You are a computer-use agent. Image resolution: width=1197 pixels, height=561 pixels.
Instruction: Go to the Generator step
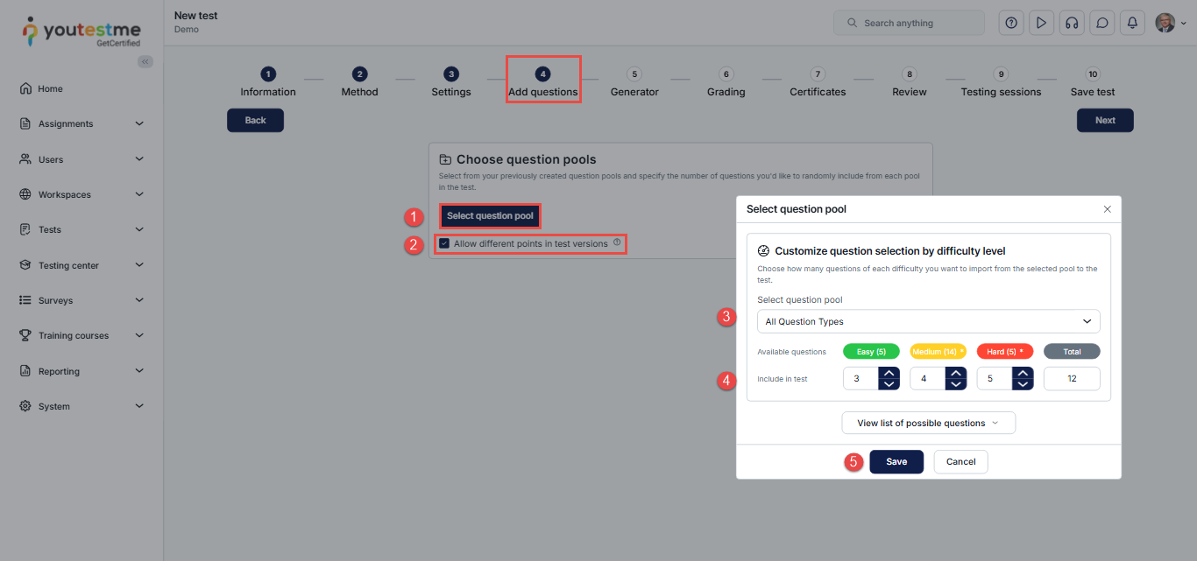coord(634,83)
